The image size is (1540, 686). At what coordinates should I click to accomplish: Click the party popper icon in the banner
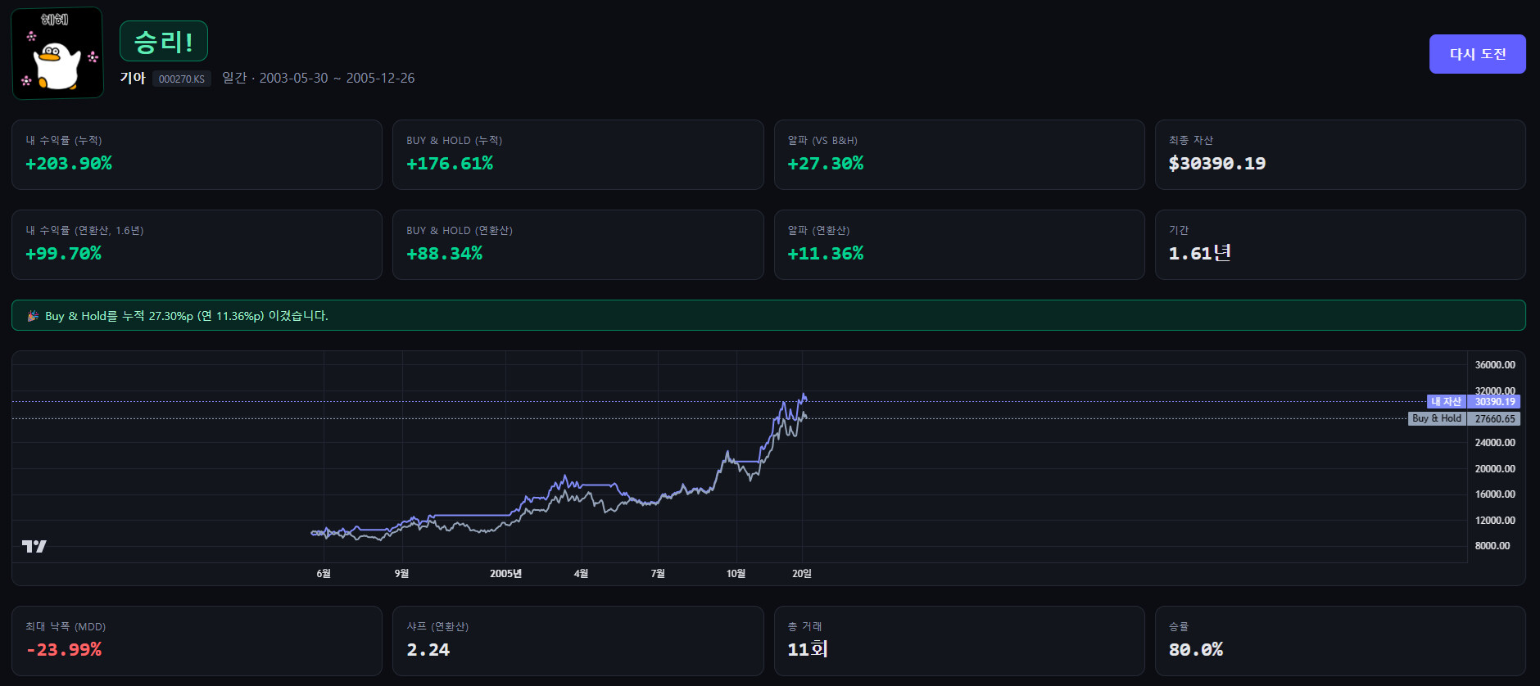[x=33, y=316]
